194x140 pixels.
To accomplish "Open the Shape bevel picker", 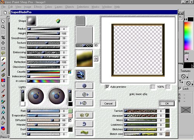I will [31, 21].
